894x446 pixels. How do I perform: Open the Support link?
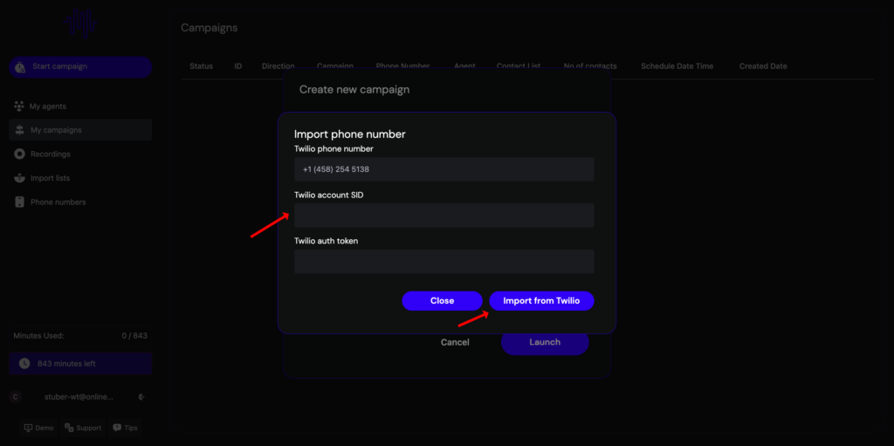click(x=83, y=428)
